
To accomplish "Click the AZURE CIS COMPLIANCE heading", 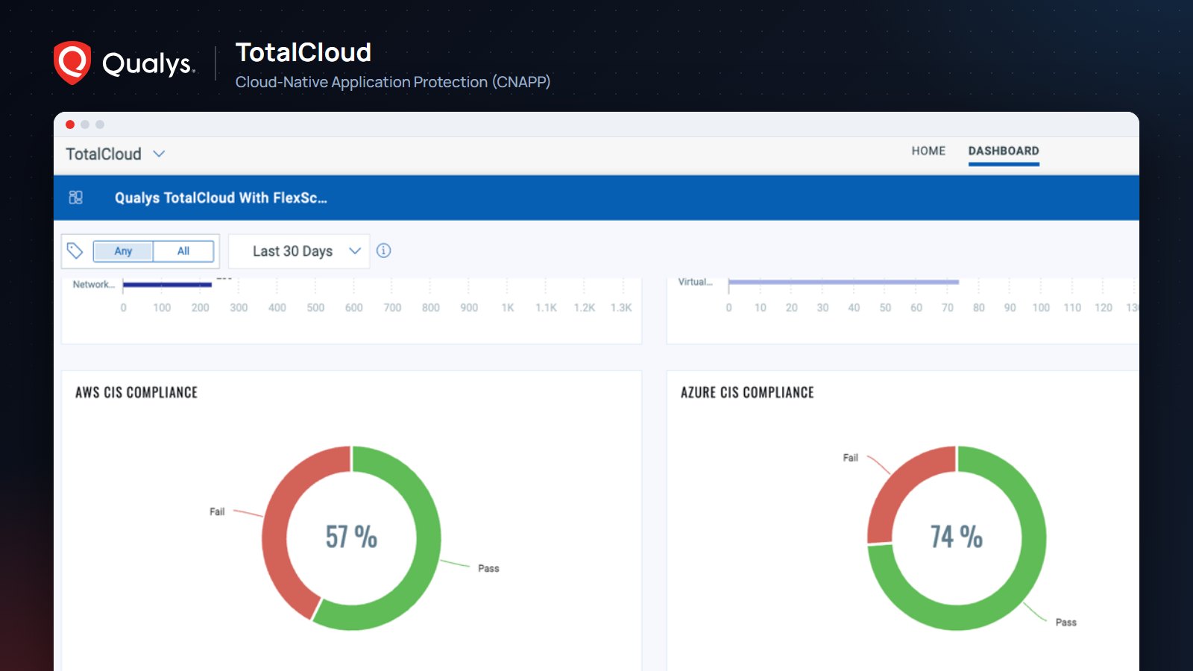I will (747, 392).
